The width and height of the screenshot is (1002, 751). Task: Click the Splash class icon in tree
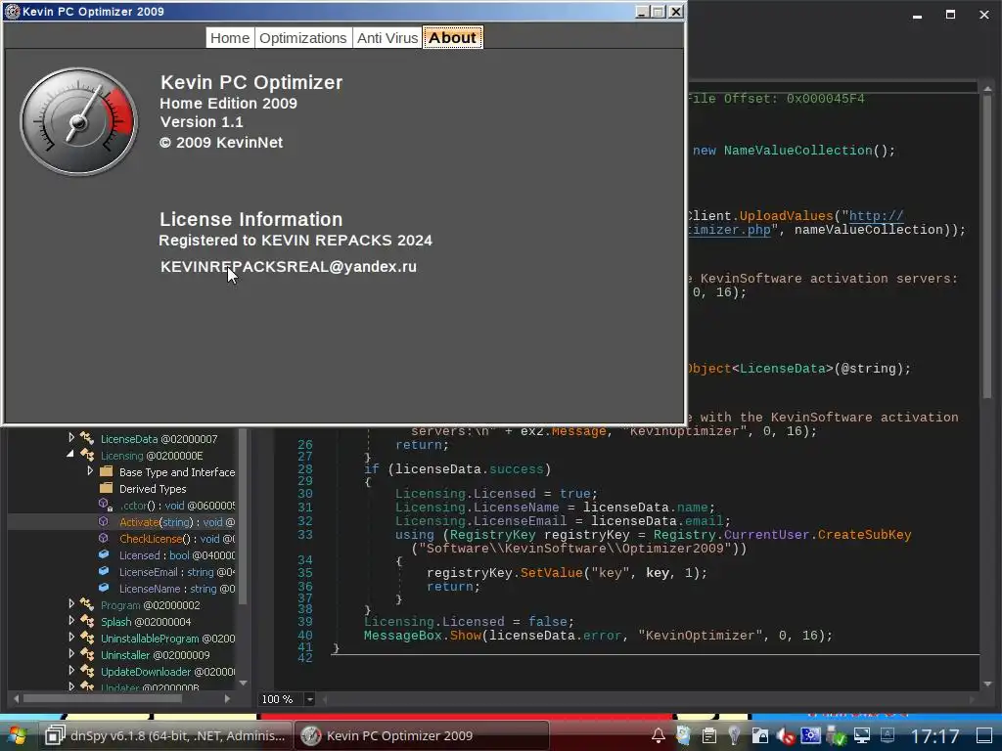(87, 621)
